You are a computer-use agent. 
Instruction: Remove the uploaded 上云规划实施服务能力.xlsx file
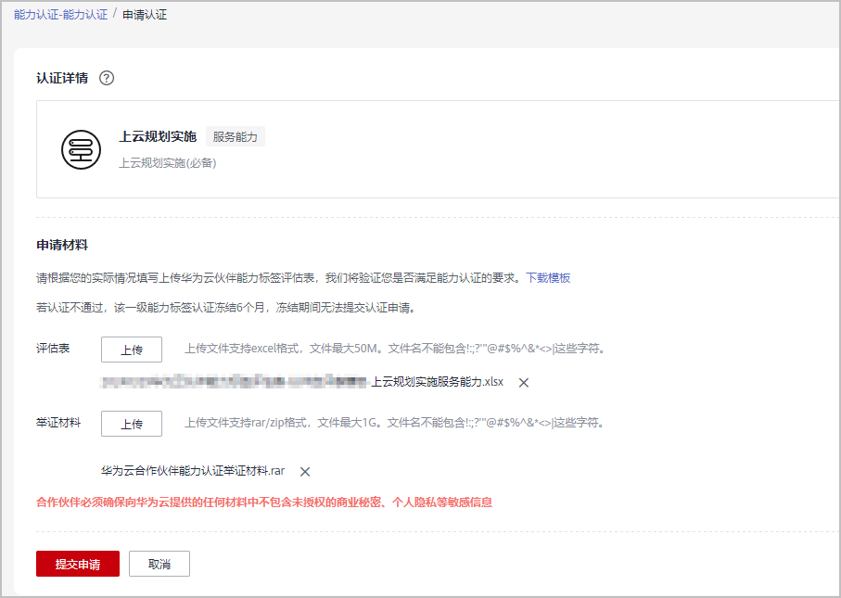pyautogui.click(x=524, y=382)
